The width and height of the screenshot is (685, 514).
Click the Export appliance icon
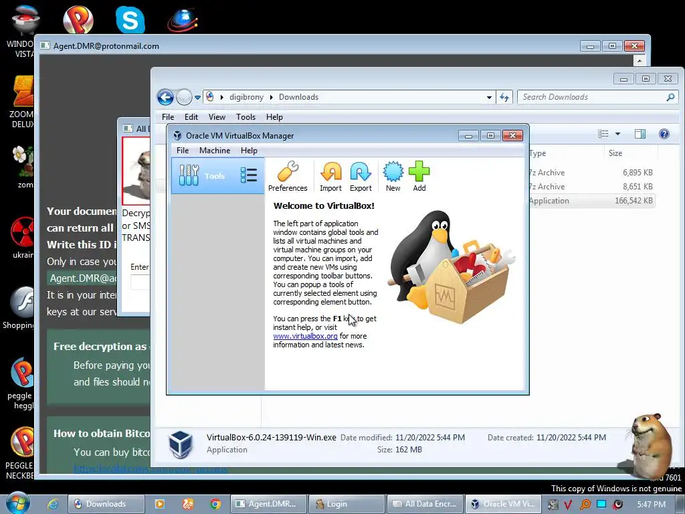pyautogui.click(x=361, y=176)
